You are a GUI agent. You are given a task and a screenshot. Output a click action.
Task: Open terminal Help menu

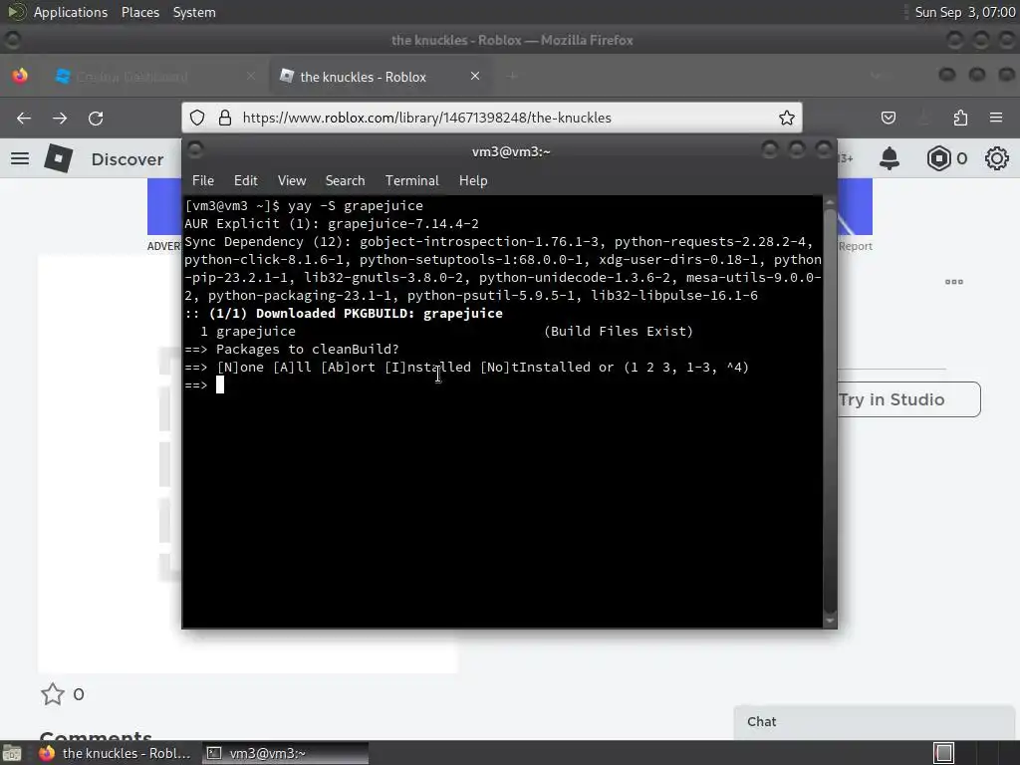point(473,181)
